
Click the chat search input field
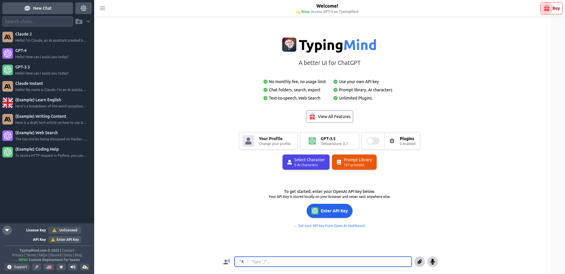coord(38,21)
